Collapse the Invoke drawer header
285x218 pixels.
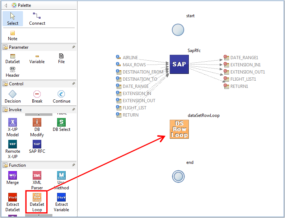tap(39, 110)
